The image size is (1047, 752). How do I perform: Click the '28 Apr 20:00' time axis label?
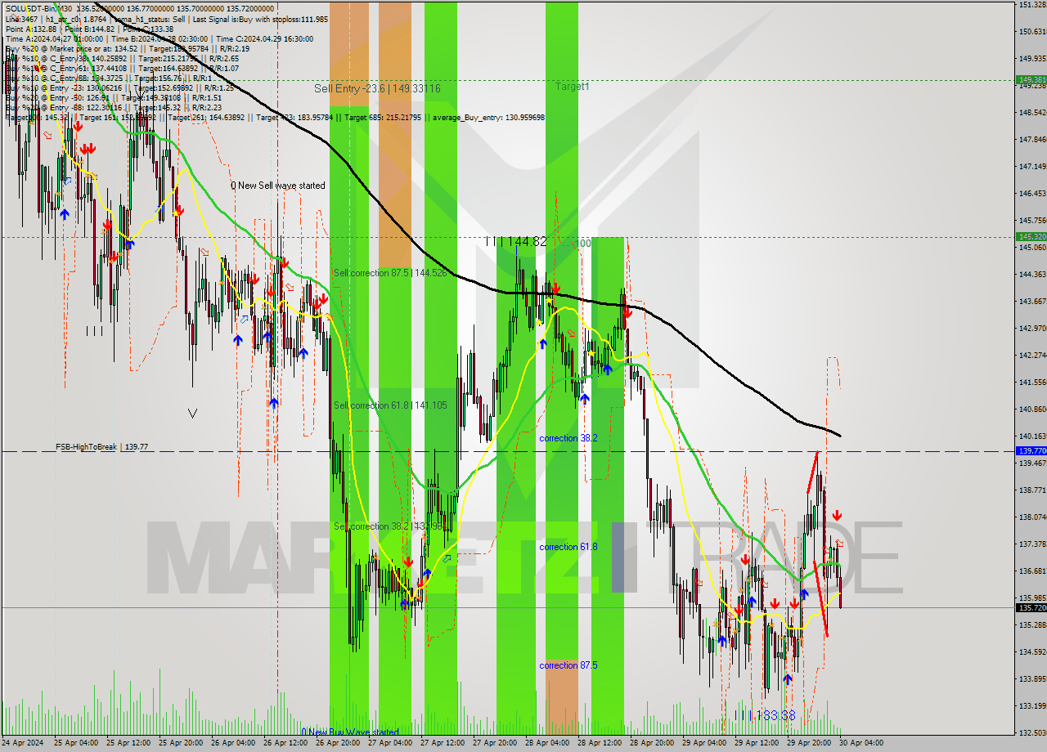click(x=654, y=743)
